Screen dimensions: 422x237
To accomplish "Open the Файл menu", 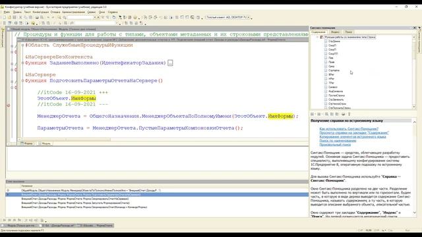I will (x=7, y=12).
